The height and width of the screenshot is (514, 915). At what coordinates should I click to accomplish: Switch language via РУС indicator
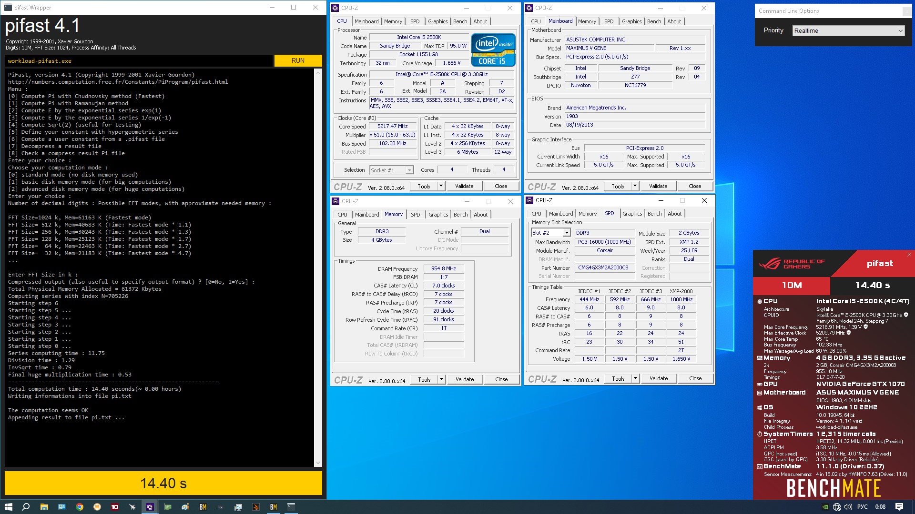tap(863, 507)
